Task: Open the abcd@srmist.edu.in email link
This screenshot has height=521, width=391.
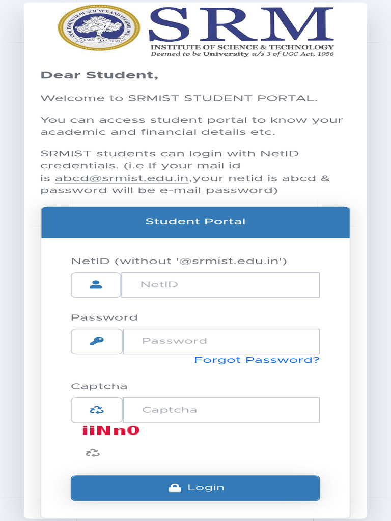Action: click(x=122, y=178)
